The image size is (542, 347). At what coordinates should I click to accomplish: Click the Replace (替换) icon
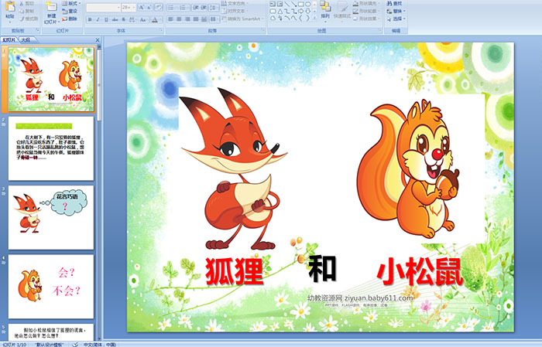point(389,11)
